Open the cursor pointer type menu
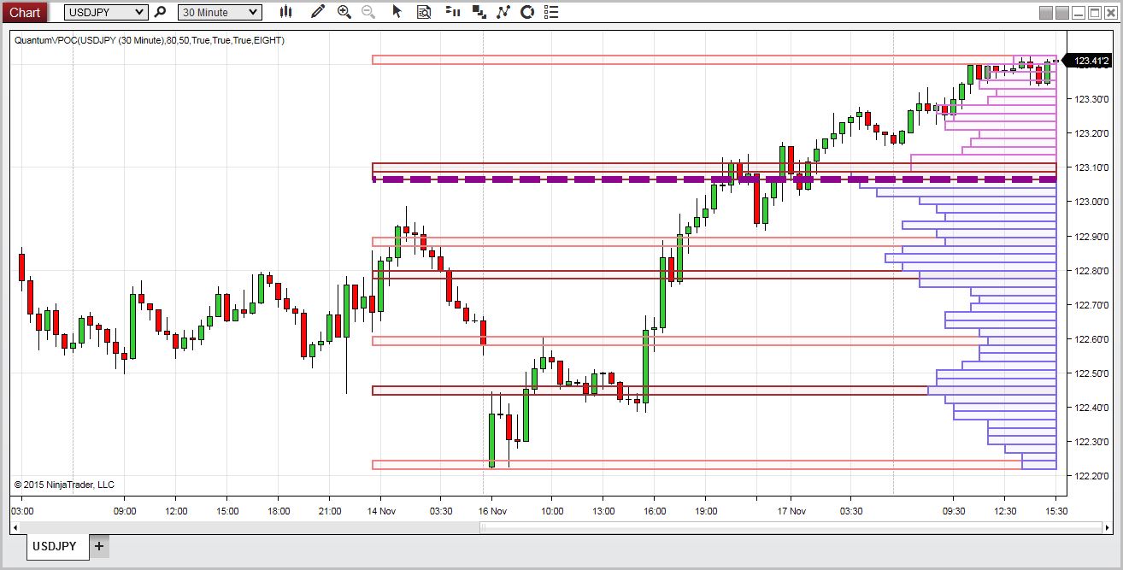Screen dimensions: 1123x570 [x=396, y=12]
